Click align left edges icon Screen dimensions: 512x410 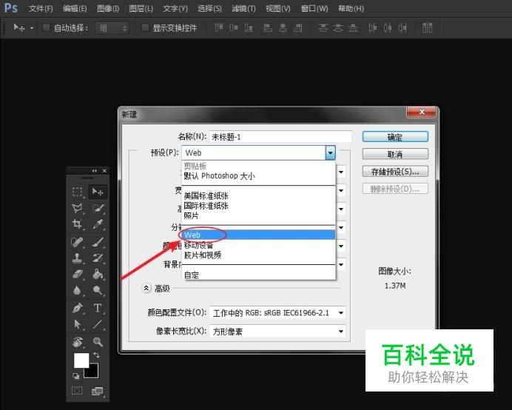coord(268,28)
